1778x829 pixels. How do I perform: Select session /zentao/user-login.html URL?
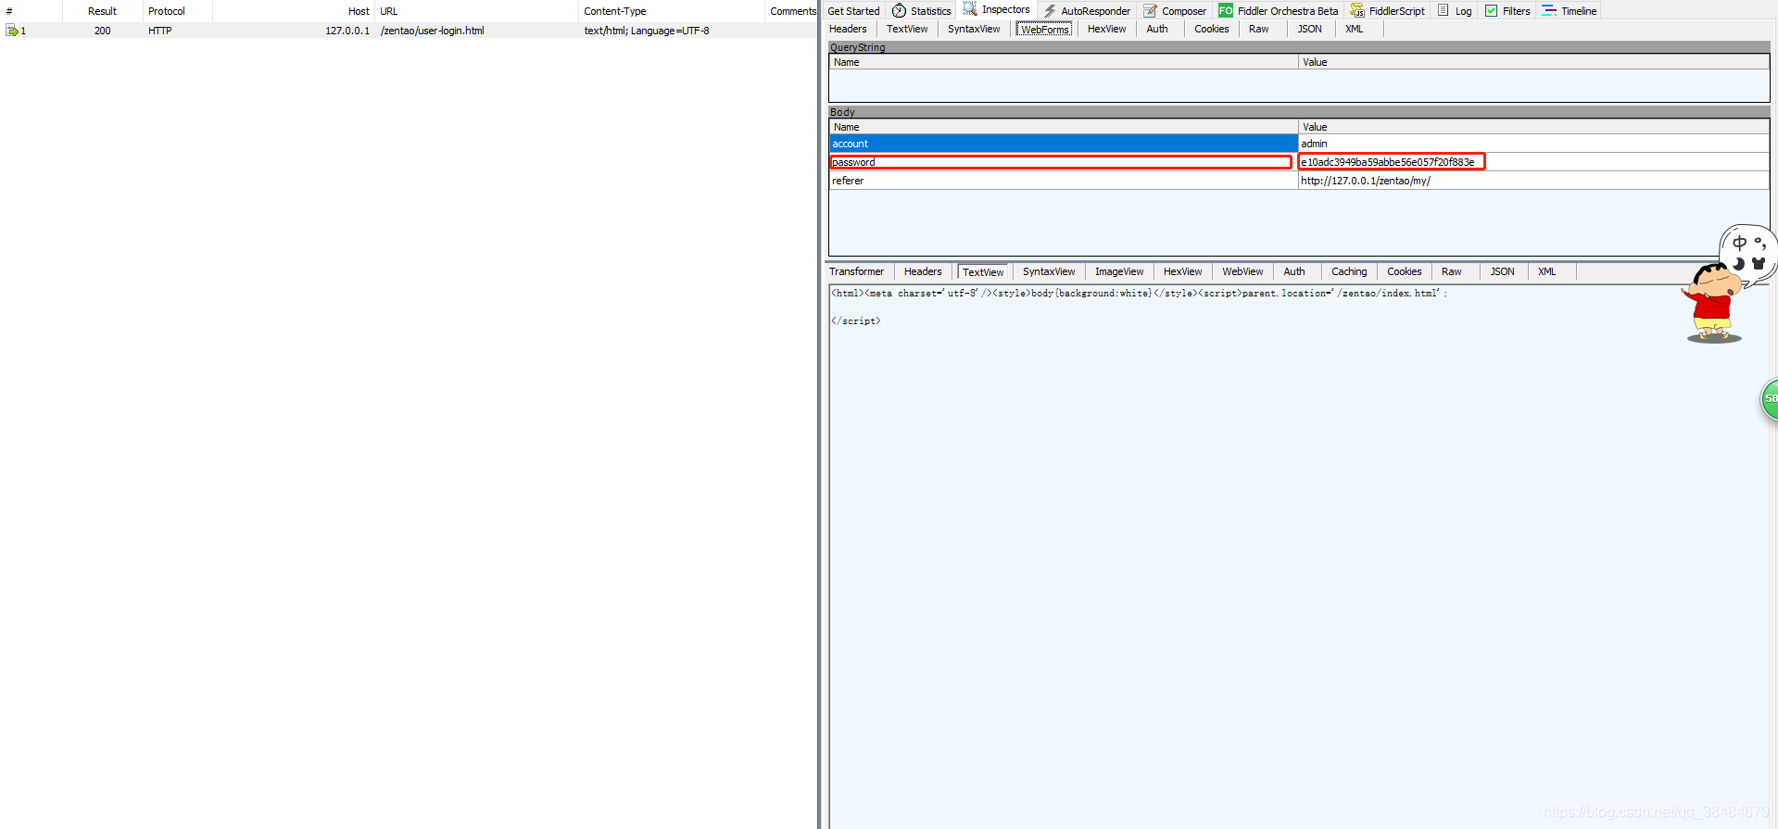432,31
